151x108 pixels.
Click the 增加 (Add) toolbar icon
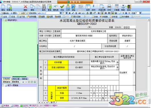pyautogui.click(x=3, y=8)
